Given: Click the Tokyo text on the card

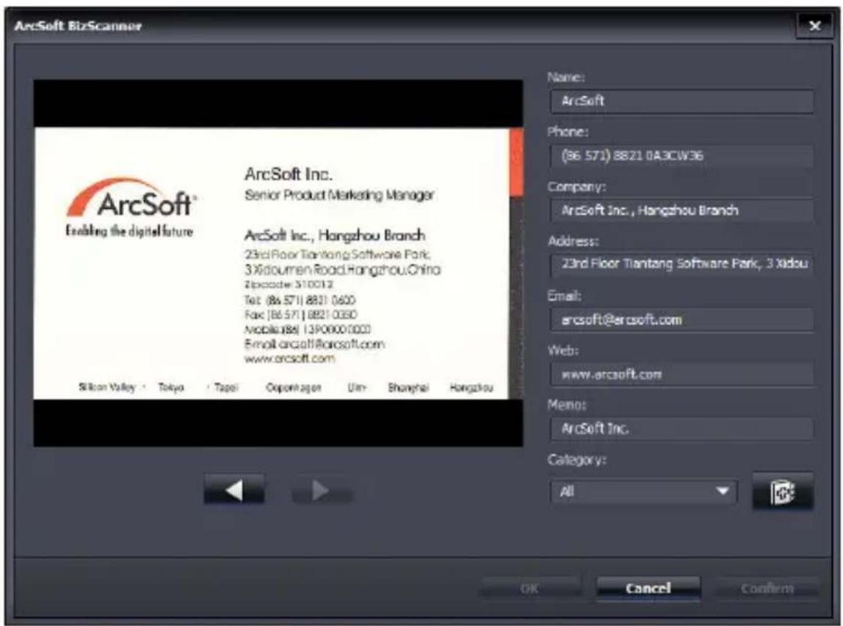Looking at the screenshot, I should pos(171,387).
